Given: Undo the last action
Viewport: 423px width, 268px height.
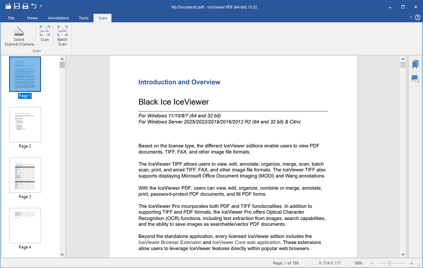Looking at the screenshot, I should pyautogui.click(x=34, y=6).
